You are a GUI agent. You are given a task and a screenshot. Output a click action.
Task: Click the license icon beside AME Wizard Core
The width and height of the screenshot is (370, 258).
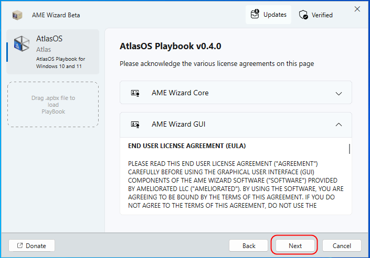coord(135,93)
